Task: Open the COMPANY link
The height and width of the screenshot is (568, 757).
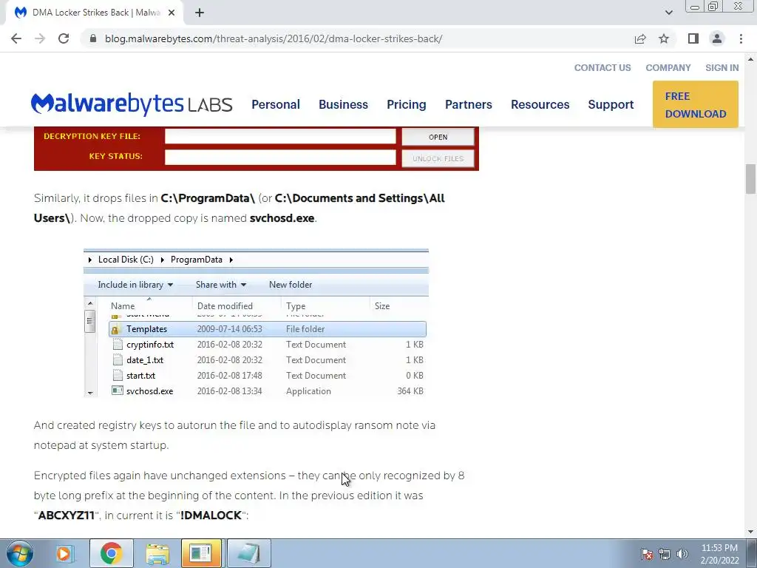Action: coord(668,67)
